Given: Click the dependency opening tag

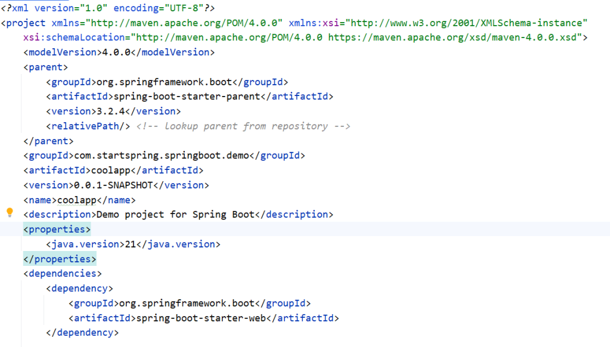Looking at the screenshot, I should pyautogui.click(x=80, y=288).
